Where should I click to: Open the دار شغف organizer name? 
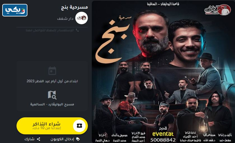(x=65, y=18)
